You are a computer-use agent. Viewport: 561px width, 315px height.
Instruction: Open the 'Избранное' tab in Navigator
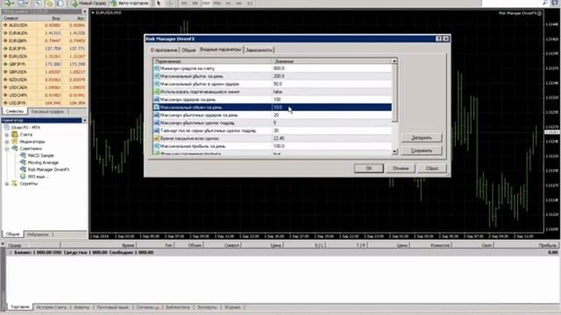(38, 234)
